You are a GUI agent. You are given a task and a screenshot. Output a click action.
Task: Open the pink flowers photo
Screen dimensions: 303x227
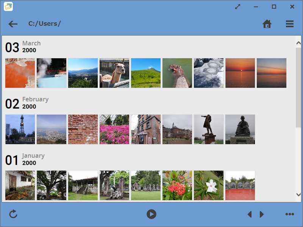(x=114, y=129)
